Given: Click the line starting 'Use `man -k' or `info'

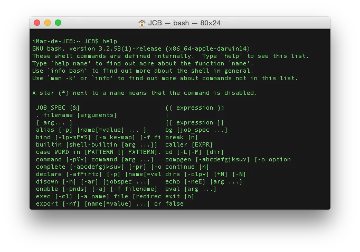Looking at the screenshot, I should [165, 78].
